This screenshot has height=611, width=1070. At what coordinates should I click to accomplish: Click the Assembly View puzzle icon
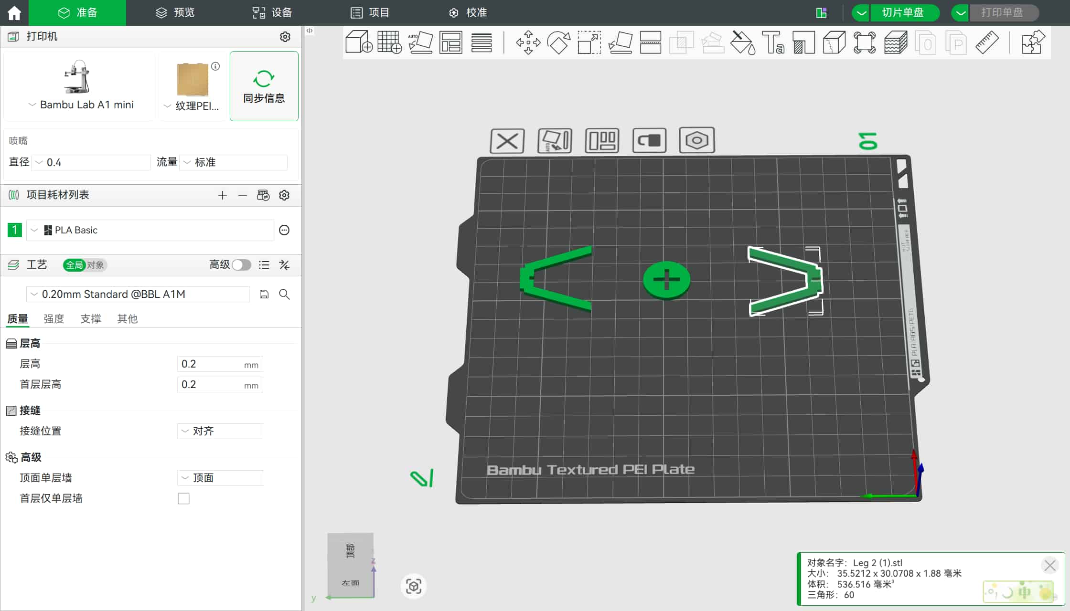1033,42
